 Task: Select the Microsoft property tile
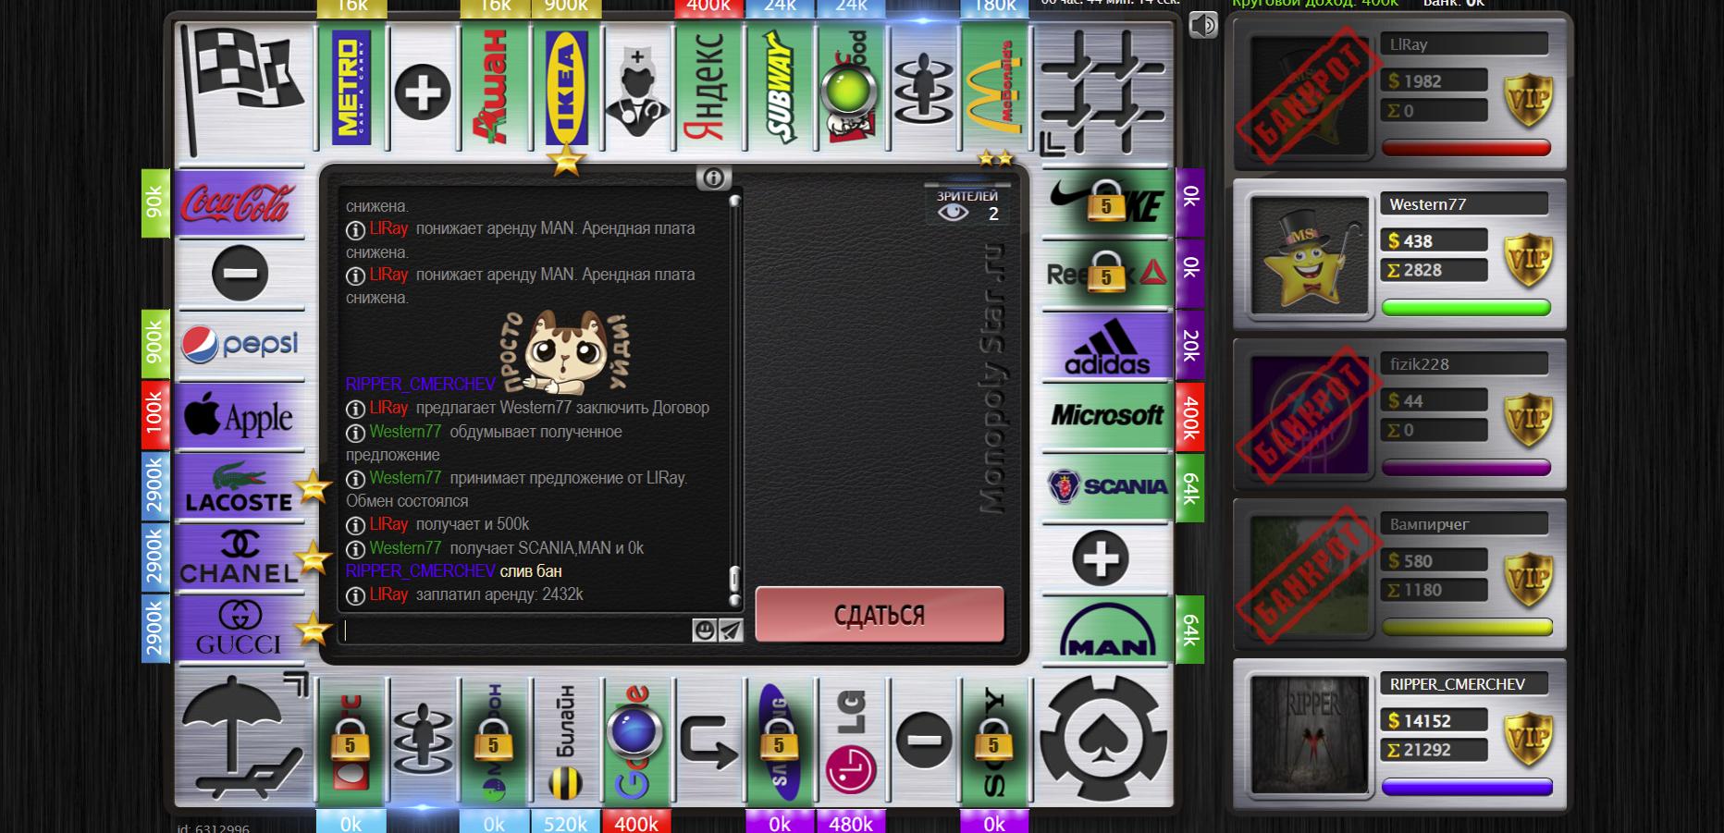[x=1106, y=416]
